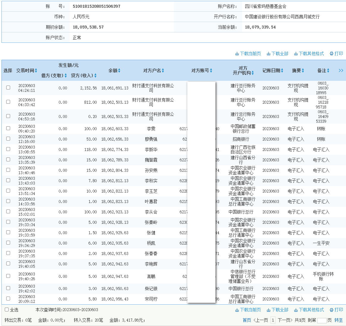Sort by 记账日期 column arrows
The height and width of the screenshot is (326, 346).
tap(282, 71)
